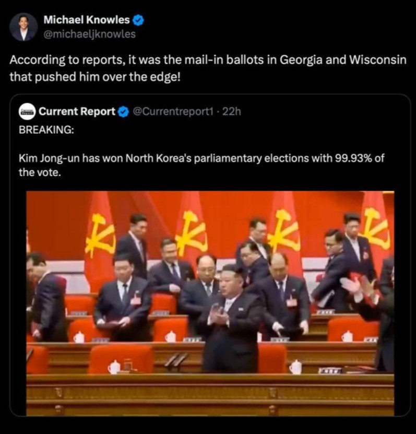Open the quoted tweet about 99.93% vote

[x=201, y=165]
